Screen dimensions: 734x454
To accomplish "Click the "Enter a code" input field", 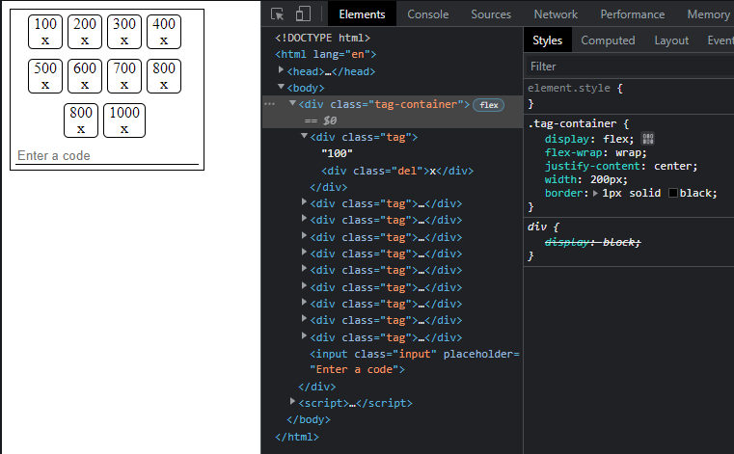I will tap(107, 156).
